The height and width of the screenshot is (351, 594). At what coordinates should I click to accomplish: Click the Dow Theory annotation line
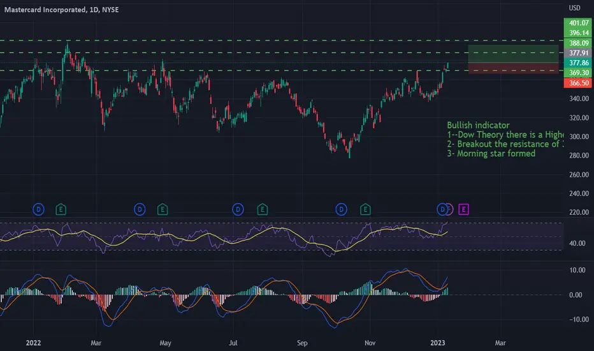[505, 135]
